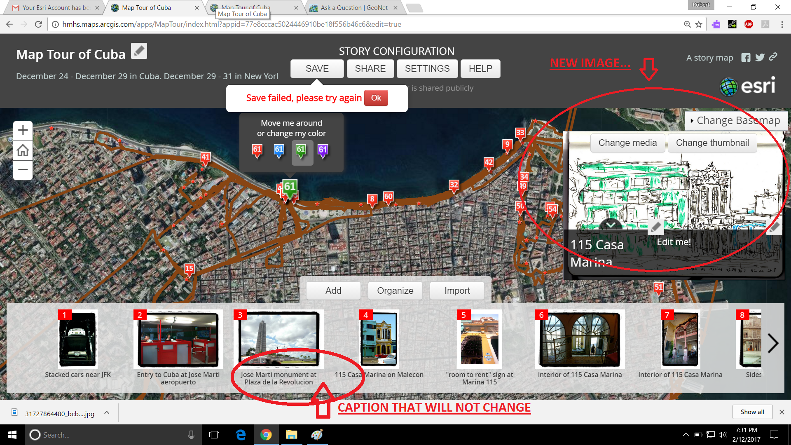This screenshot has width=791, height=445.
Task: Select map marker 8
Action: pos(372,201)
